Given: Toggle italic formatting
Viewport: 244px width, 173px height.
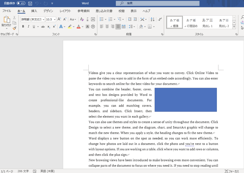Looking at the screenshot, I should point(28,27).
